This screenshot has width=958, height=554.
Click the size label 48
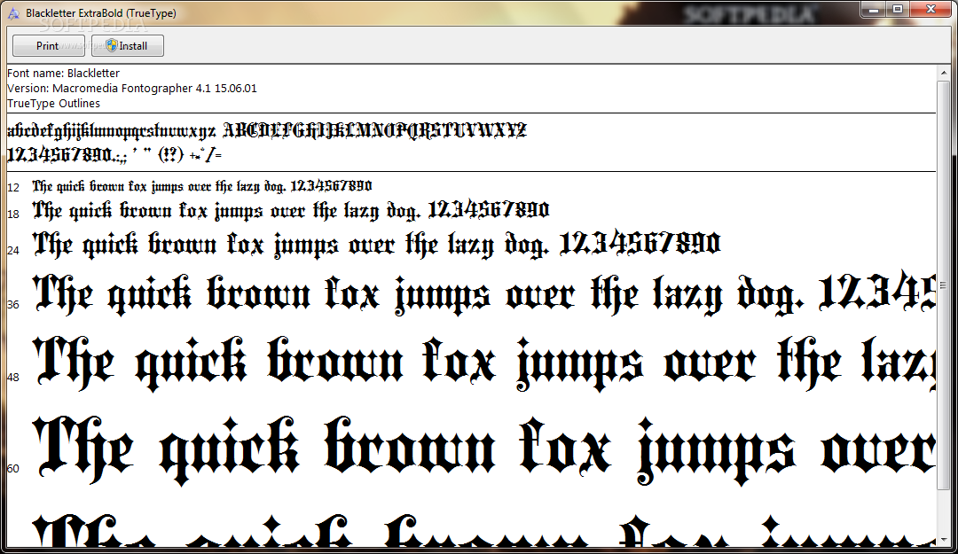13,377
